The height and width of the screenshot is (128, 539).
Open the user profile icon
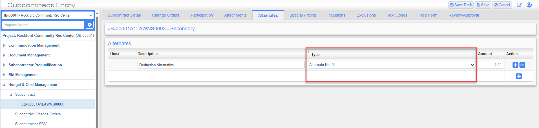click(529, 5)
